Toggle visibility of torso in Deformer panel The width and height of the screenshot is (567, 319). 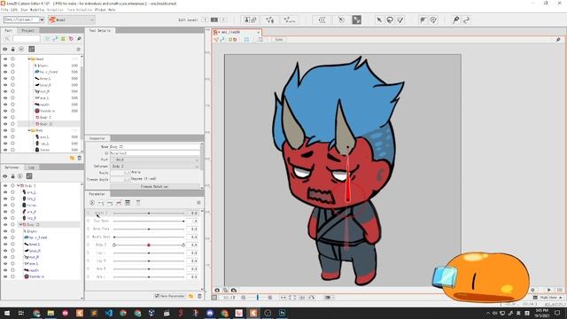(x=5, y=205)
